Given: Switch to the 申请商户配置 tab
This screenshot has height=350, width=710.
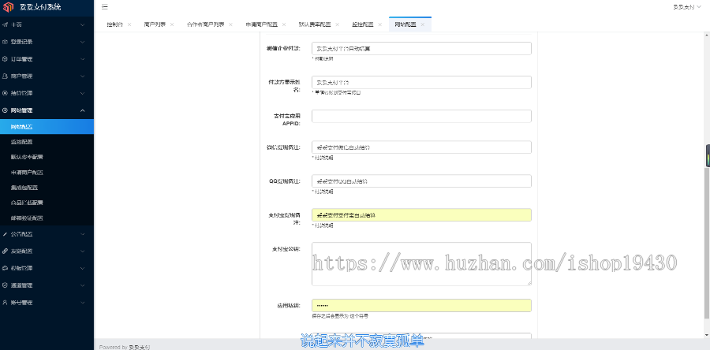Looking at the screenshot, I should [261, 25].
